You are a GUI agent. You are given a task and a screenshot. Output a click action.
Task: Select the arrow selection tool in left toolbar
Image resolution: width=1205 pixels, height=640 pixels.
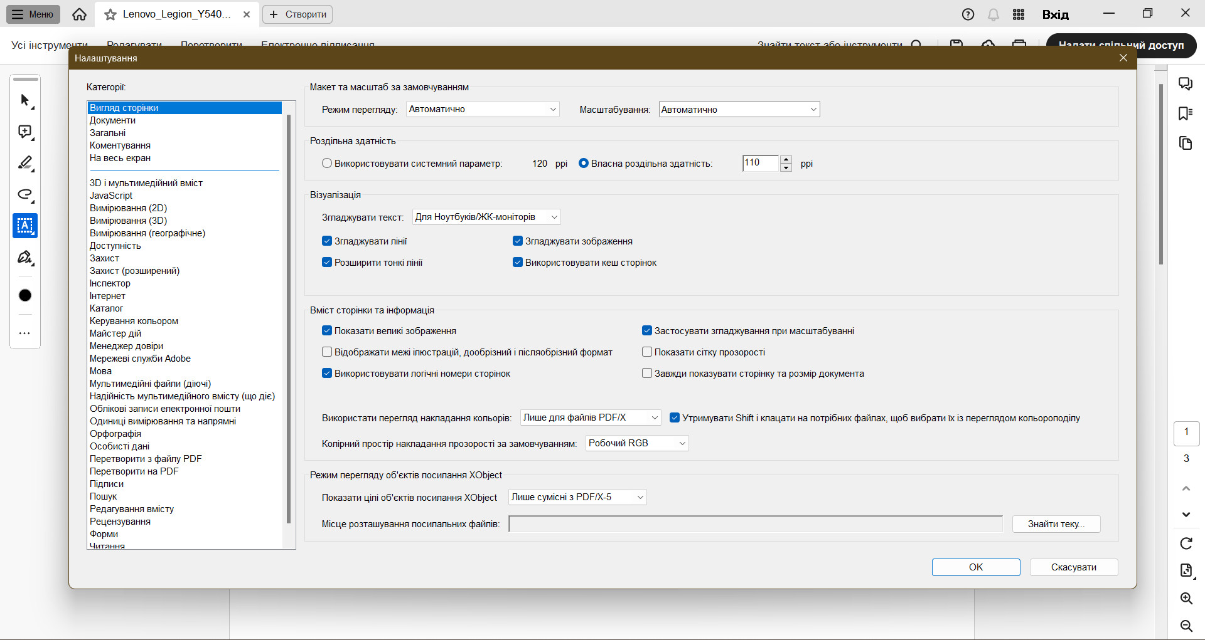(25, 100)
